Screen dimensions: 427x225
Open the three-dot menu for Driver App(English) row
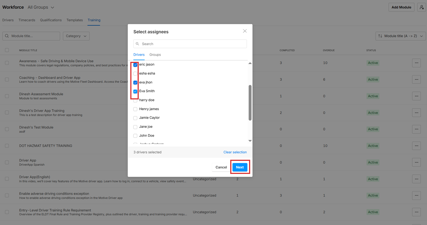416,179
